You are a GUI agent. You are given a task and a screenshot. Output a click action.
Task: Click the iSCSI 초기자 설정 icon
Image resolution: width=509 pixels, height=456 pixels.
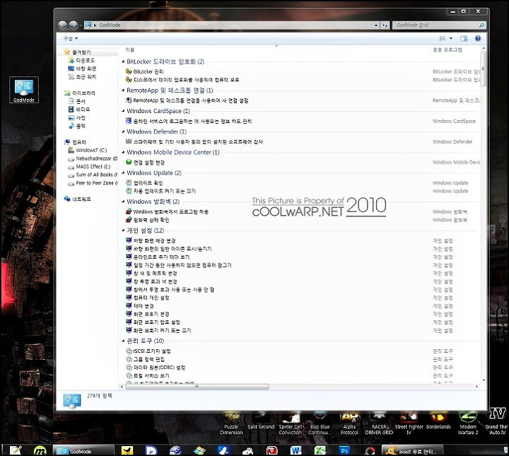pyautogui.click(x=129, y=351)
